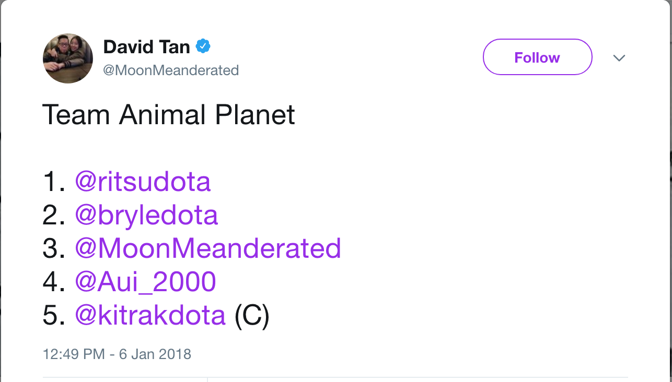The width and height of the screenshot is (672, 382).
Task: Click the 12:49 PM tweet time
Action: click(x=74, y=354)
